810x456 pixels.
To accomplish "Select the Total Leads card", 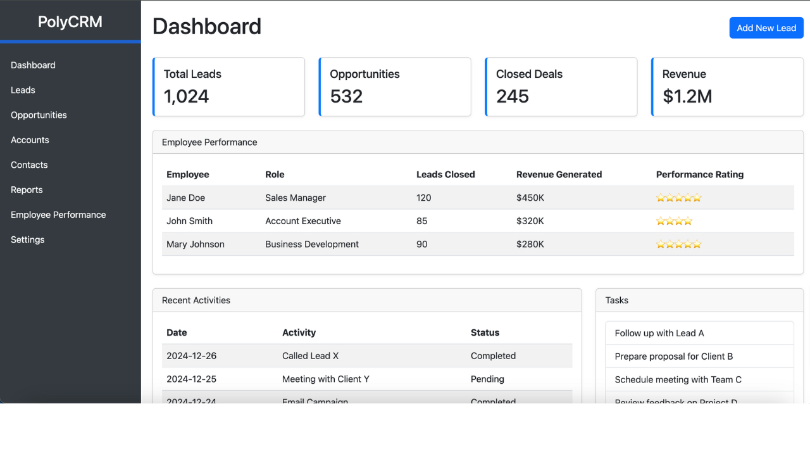I will pyautogui.click(x=228, y=87).
